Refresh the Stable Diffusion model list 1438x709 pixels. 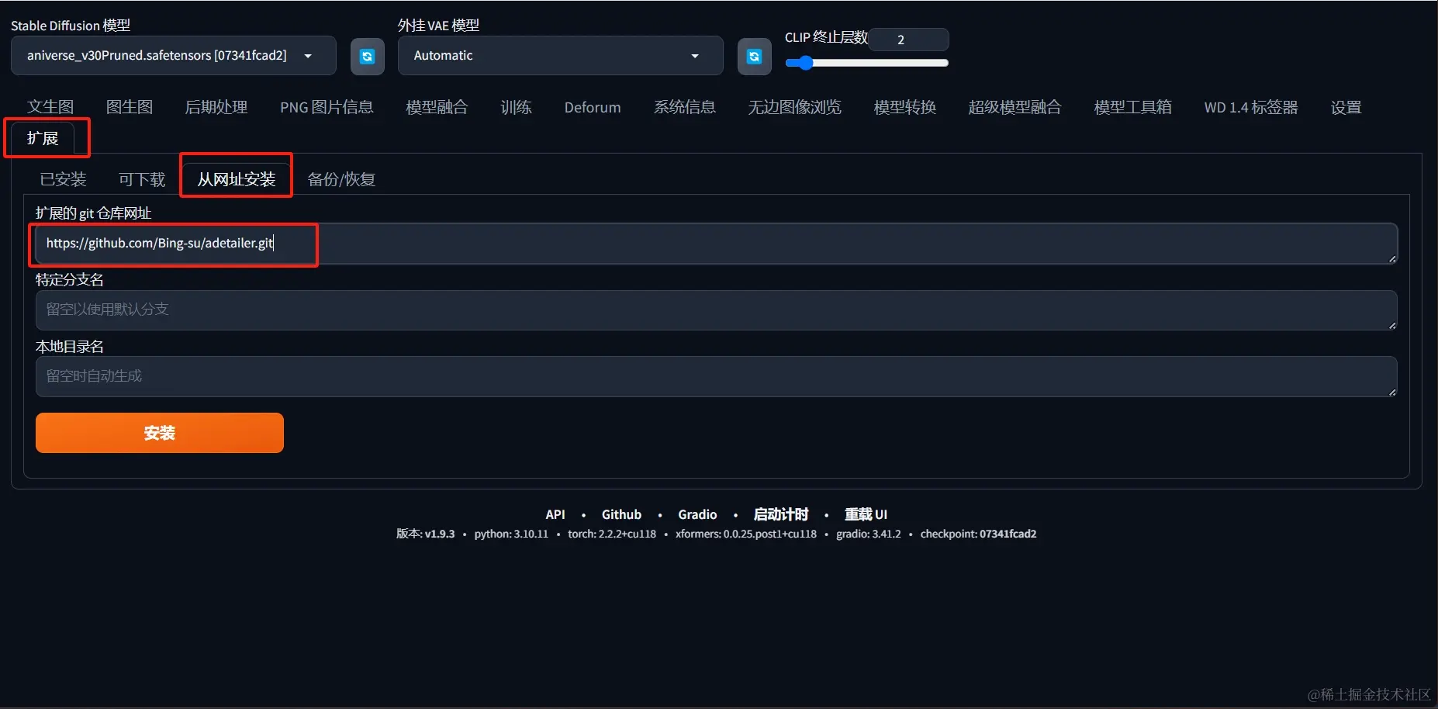coord(368,56)
